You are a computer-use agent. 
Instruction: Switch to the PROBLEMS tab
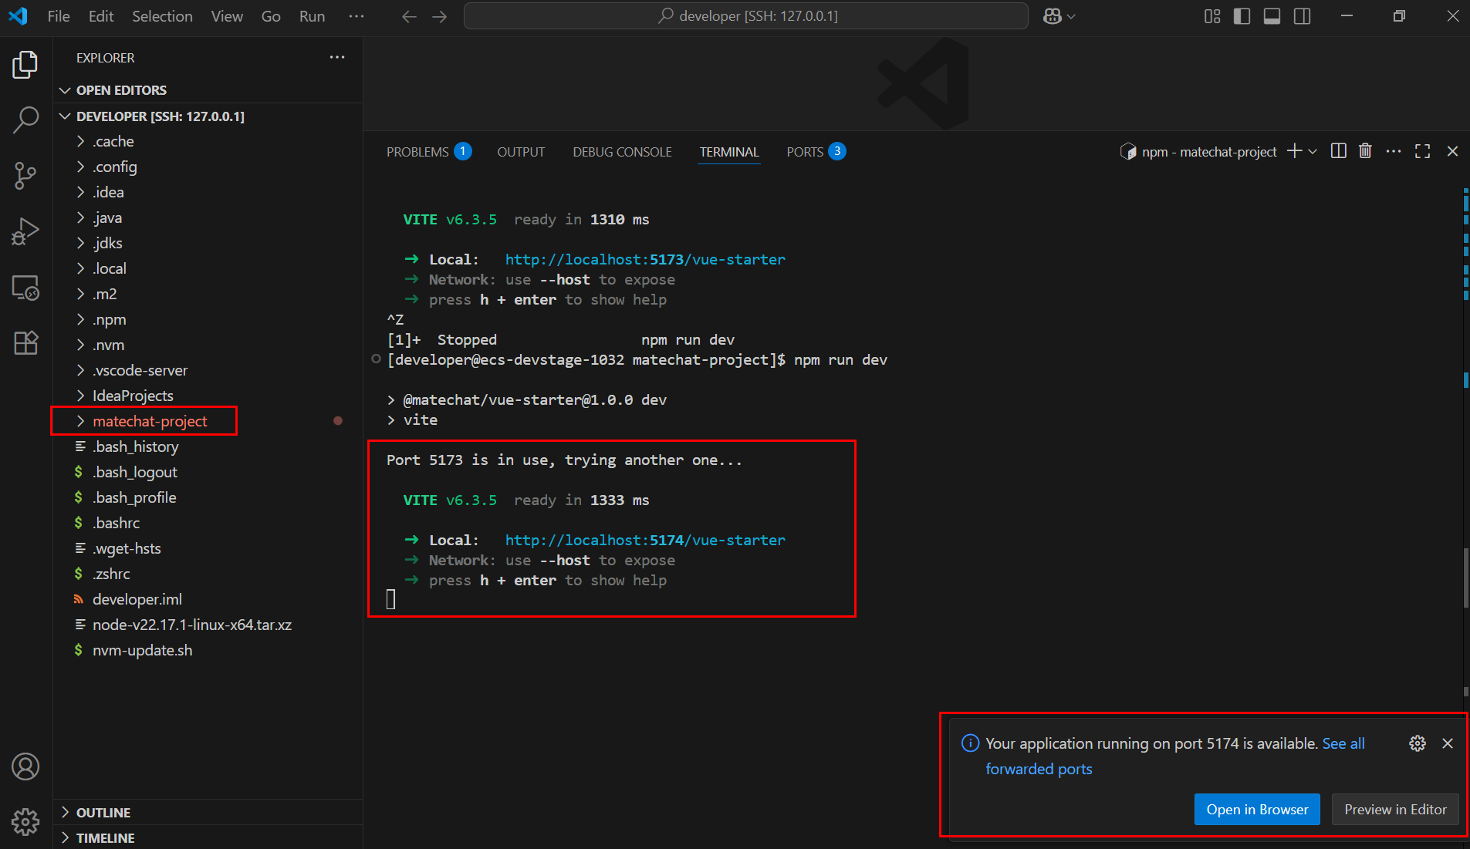click(428, 152)
